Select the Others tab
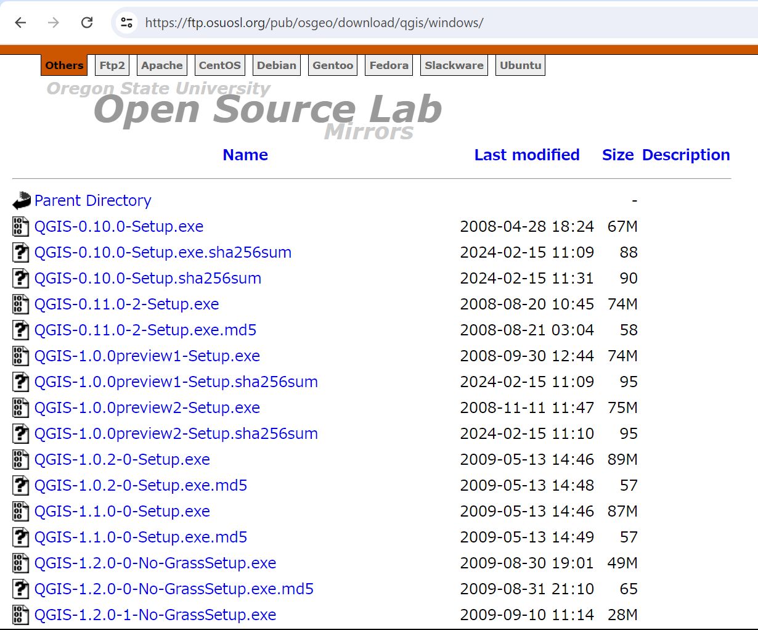This screenshot has height=630, width=758. (64, 65)
